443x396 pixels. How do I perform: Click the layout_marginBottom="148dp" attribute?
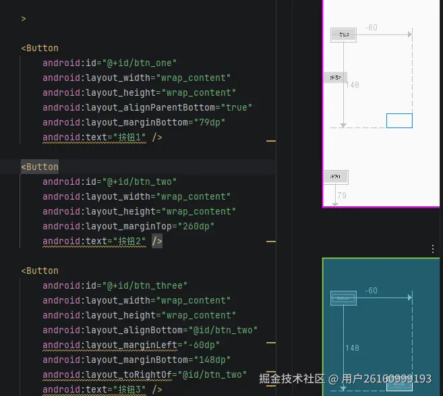(x=136, y=360)
